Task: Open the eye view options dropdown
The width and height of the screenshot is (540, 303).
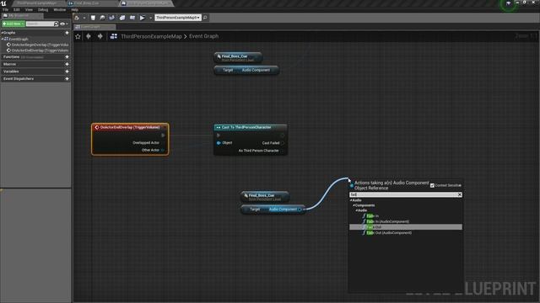Action: (x=64, y=24)
